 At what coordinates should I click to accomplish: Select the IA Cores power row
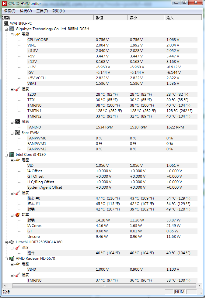point(112,226)
